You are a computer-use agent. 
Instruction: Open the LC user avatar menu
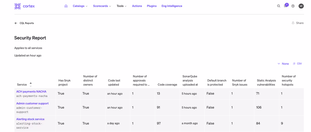click(301, 6)
